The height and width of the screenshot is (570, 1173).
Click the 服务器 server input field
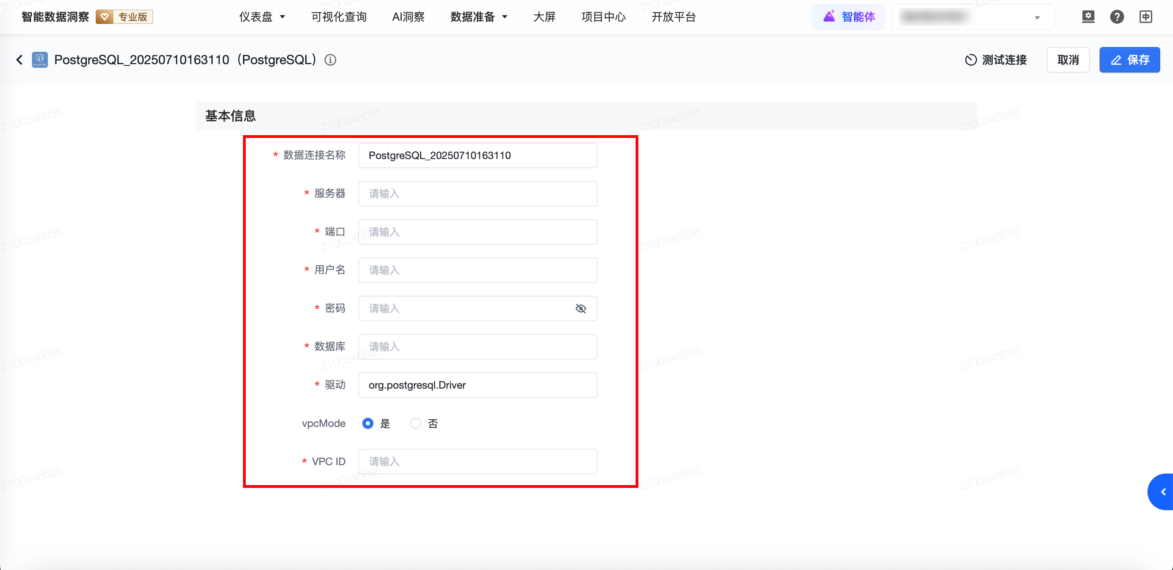[x=477, y=194]
